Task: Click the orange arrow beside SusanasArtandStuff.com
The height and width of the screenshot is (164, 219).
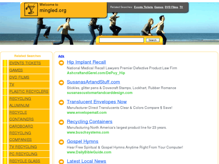Action: coord(61,82)
